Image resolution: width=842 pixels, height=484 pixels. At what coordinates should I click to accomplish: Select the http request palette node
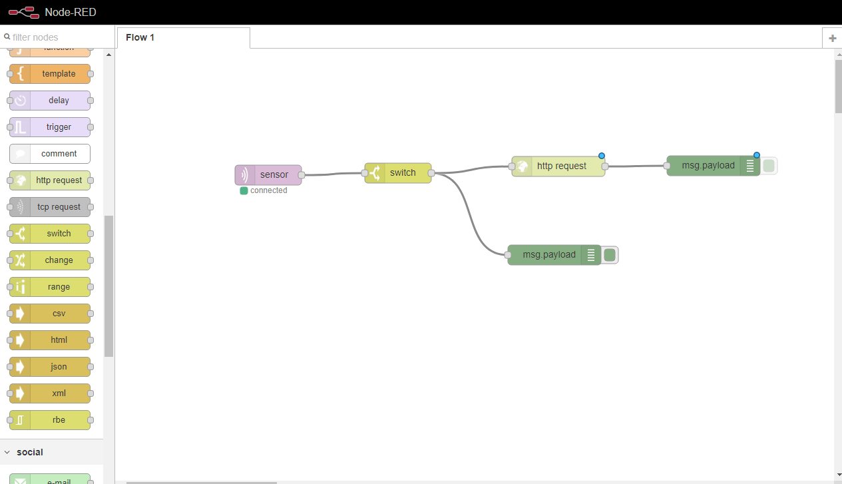pyautogui.click(x=50, y=180)
